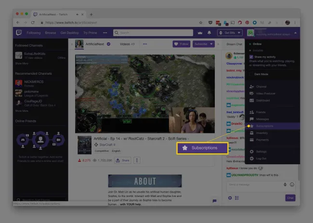Open Prime Loot crown icon
The height and width of the screenshot is (223, 313).
point(200,33)
